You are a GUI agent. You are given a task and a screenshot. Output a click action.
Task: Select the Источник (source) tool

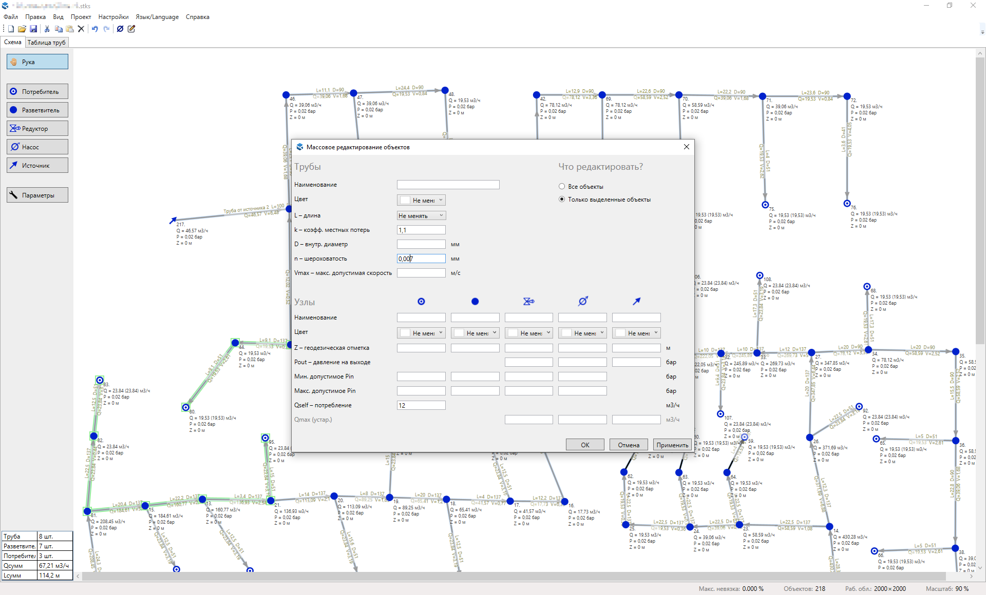tap(37, 166)
